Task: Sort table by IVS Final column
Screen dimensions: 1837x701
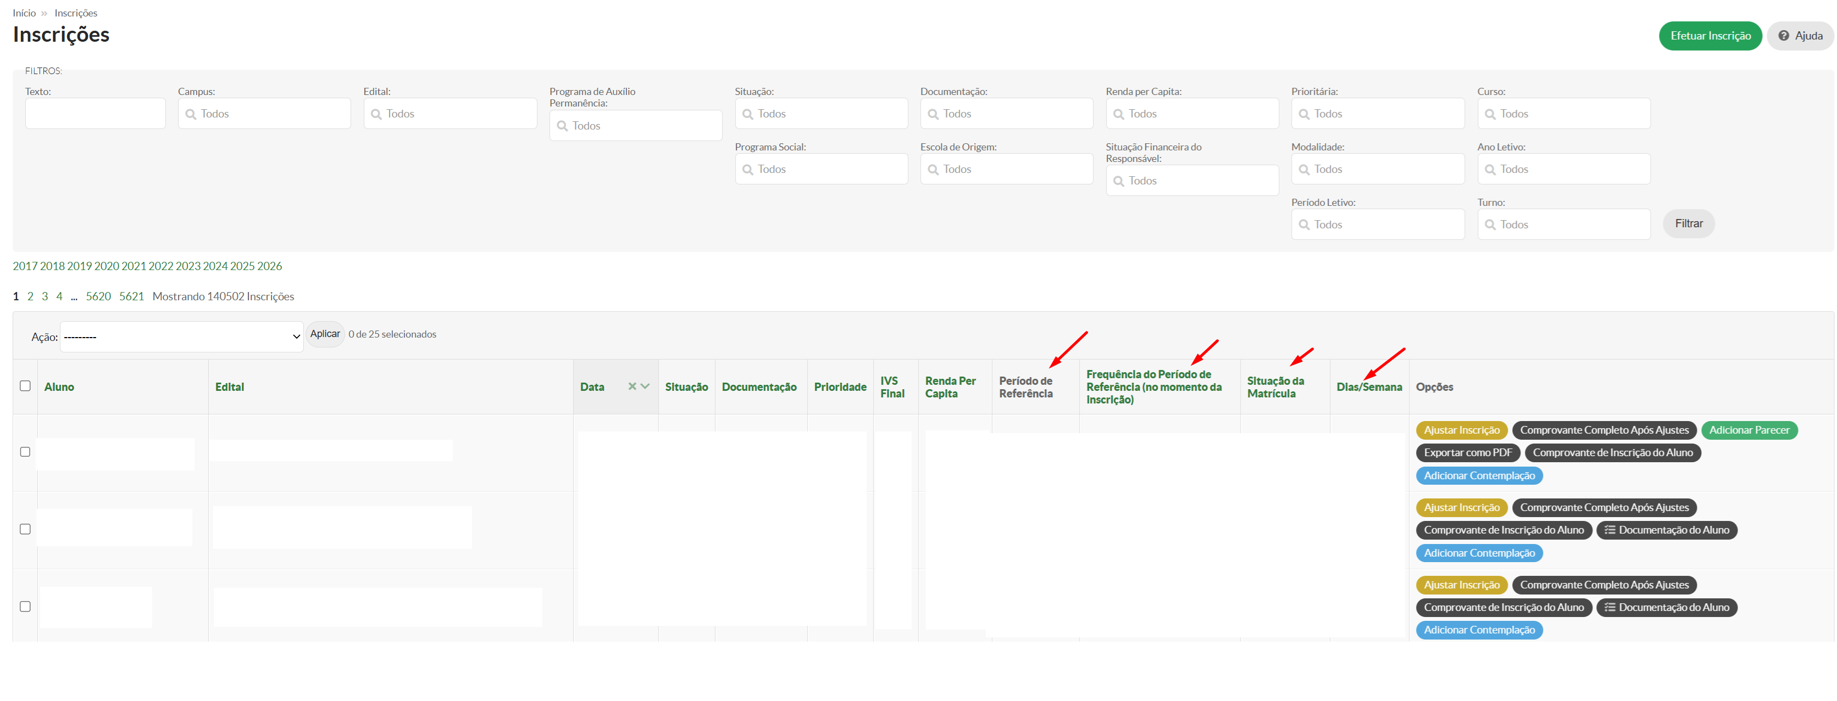Action: click(892, 387)
